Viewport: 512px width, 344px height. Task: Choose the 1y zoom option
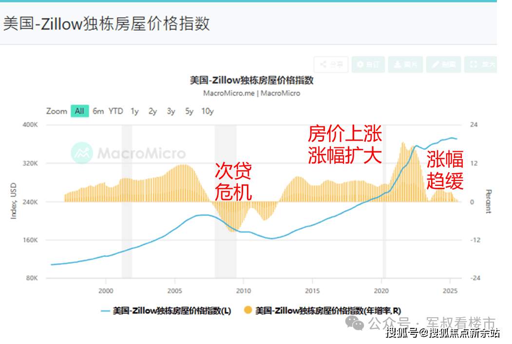(x=134, y=111)
